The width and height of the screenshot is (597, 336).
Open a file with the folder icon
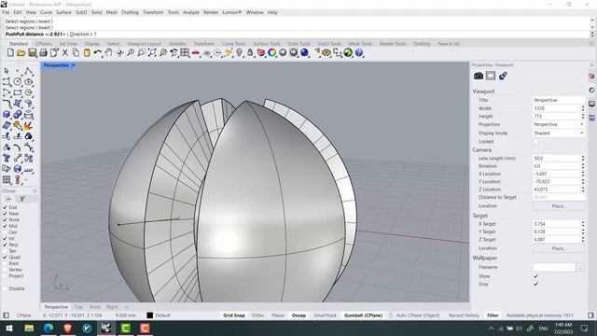coord(21,52)
